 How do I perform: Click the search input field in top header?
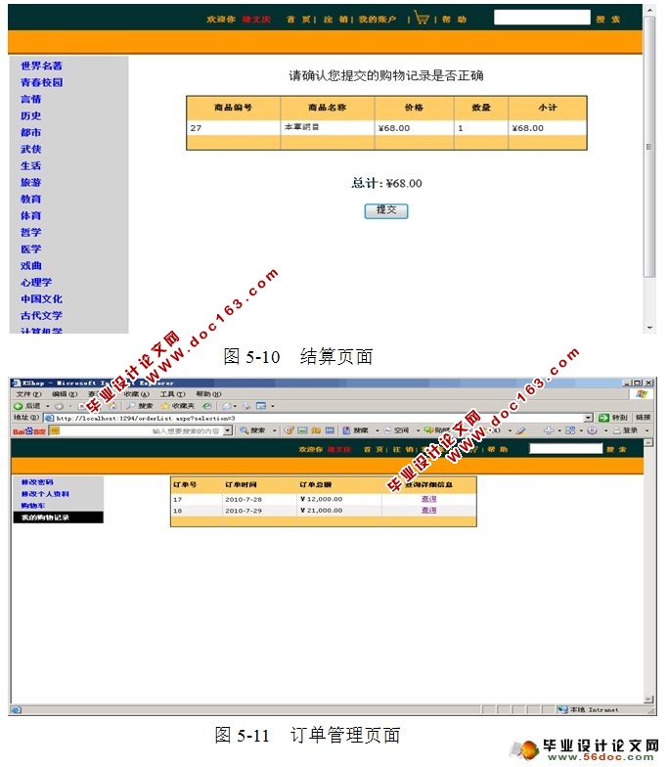tap(542, 18)
